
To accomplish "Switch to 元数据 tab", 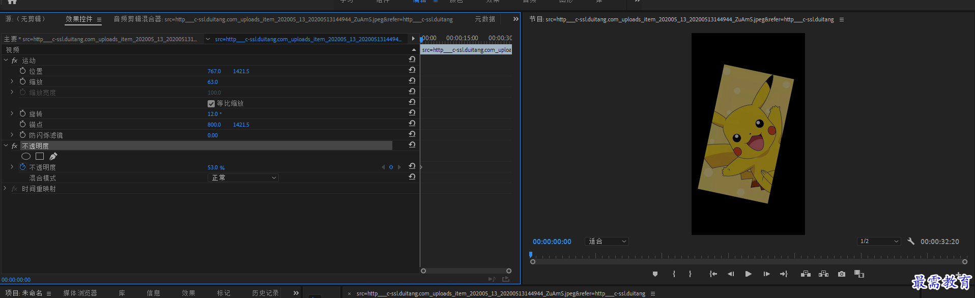I will (x=485, y=19).
